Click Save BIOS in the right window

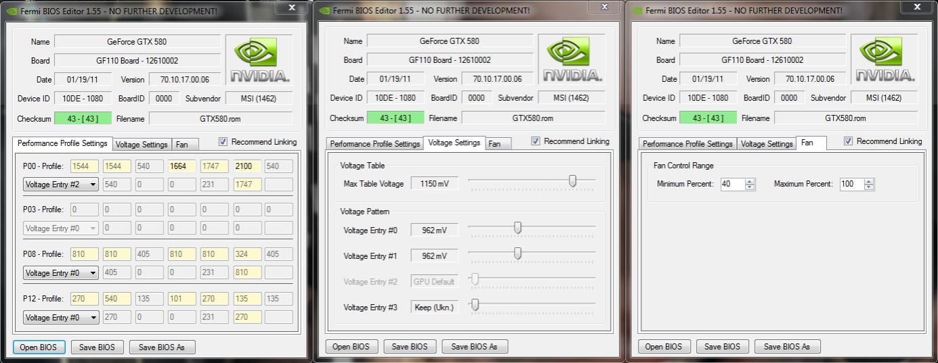pyautogui.click(x=723, y=347)
